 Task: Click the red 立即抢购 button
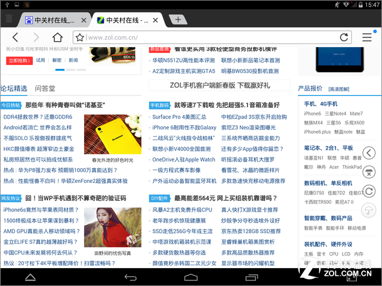click(19, 61)
